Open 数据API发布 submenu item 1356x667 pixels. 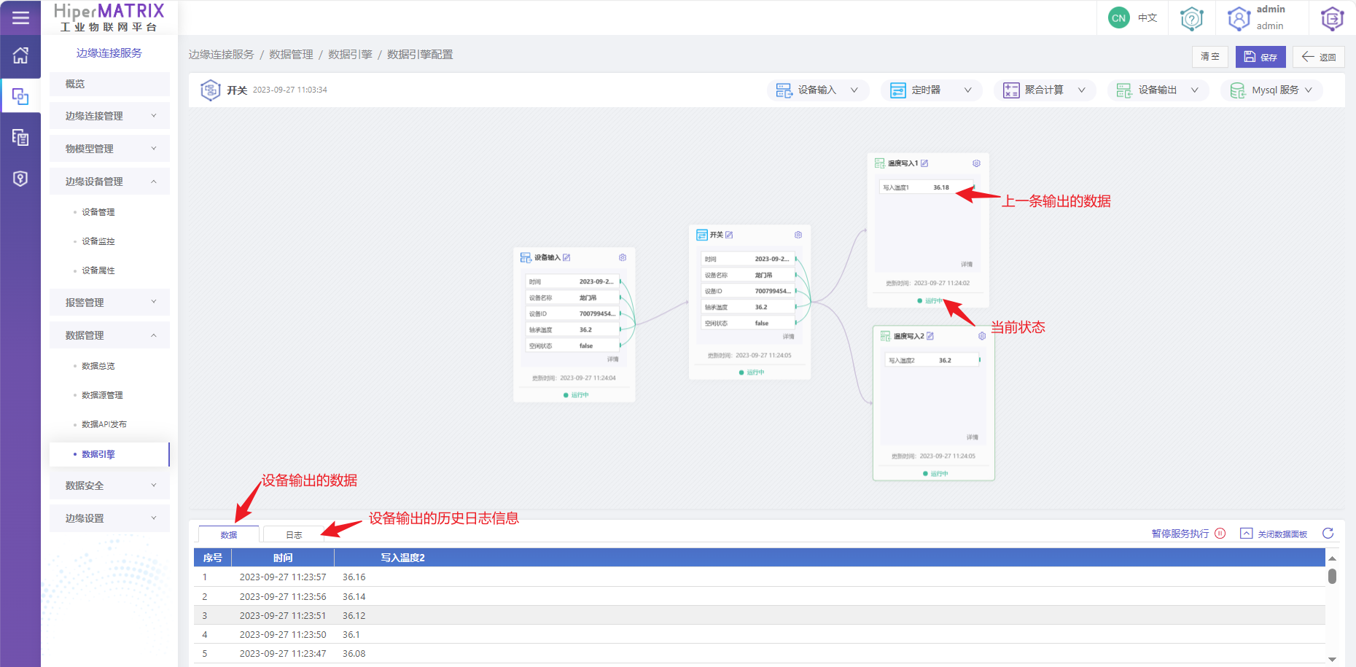[104, 424]
